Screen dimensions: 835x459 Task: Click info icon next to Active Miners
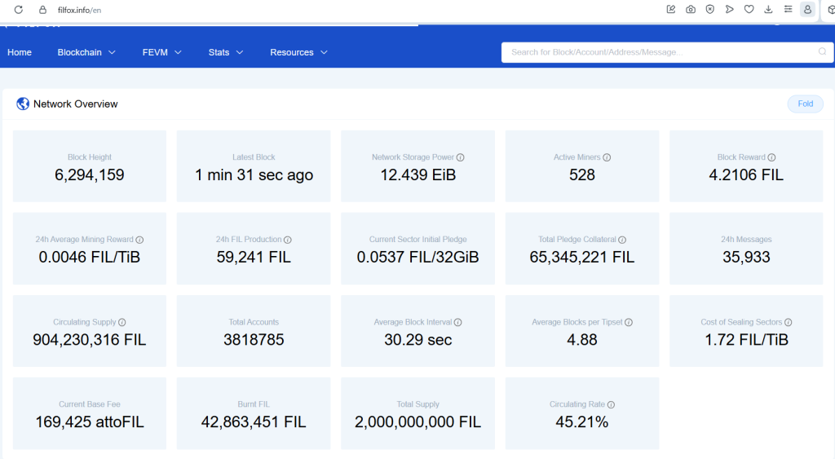pyautogui.click(x=607, y=157)
